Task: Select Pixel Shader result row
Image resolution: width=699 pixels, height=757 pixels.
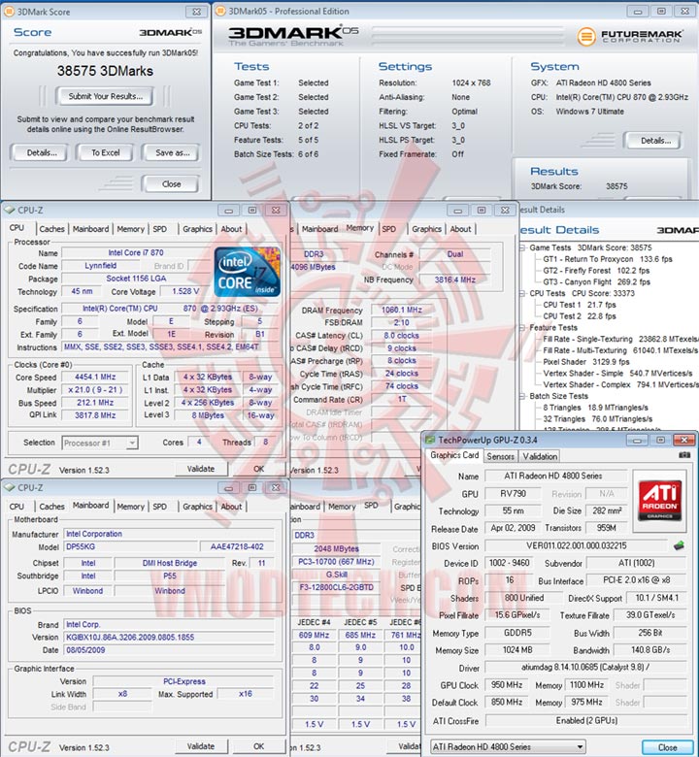Action: [x=586, y=362]
